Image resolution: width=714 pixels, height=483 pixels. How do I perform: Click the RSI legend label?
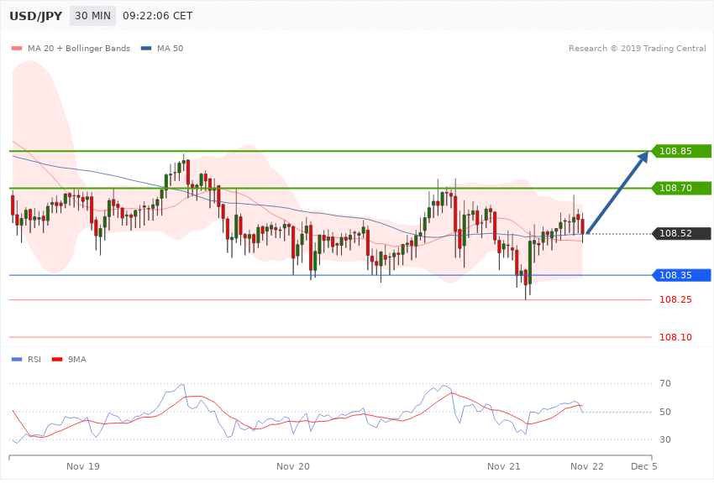point(34,360)
